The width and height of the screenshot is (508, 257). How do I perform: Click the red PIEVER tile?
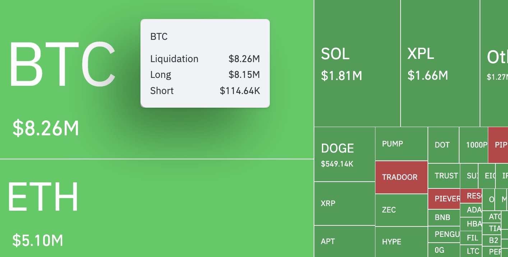[444, 199]
